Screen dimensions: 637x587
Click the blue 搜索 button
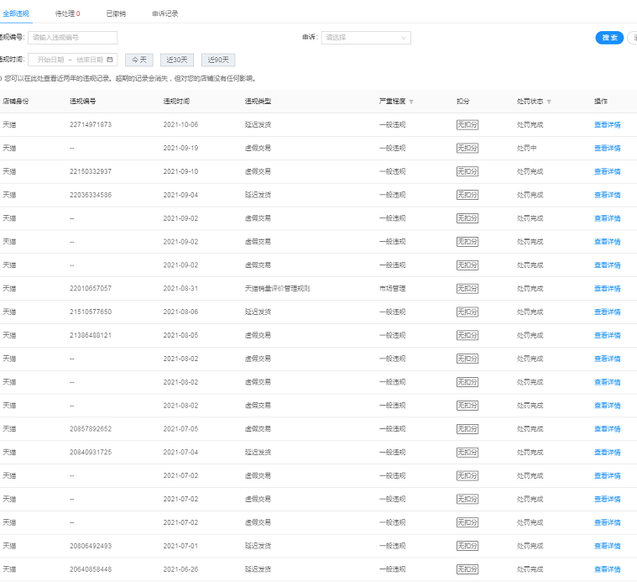pos(609,38)
